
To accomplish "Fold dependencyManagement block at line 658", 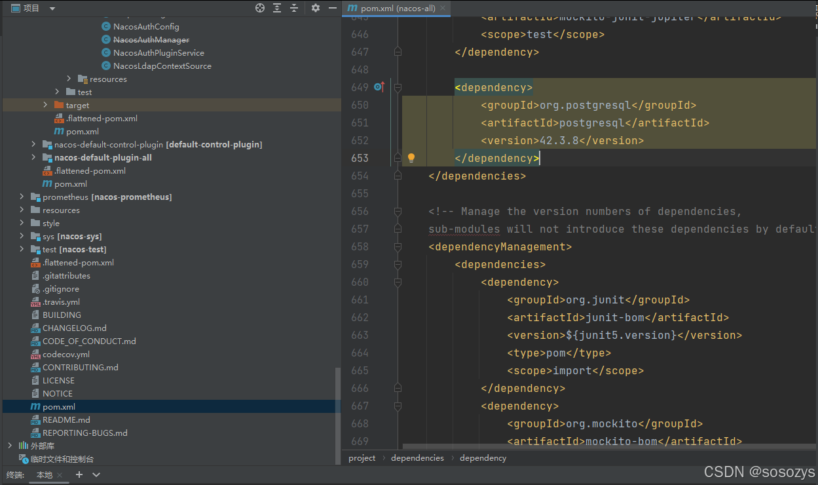I will coord(398,246).
